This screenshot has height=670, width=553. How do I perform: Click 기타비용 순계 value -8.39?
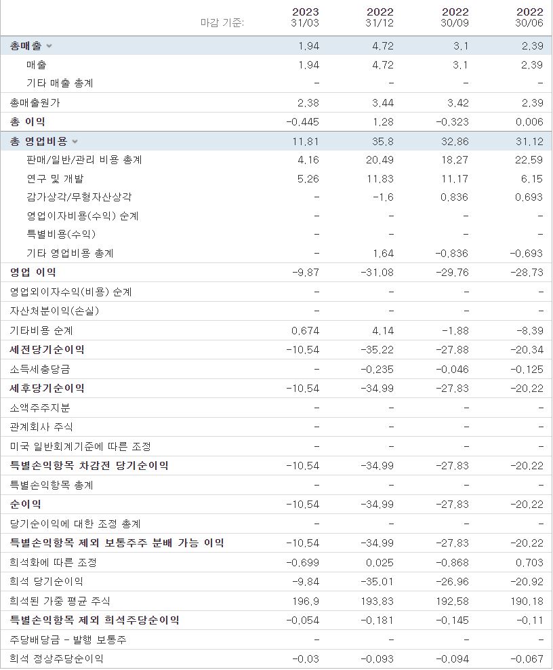click(x=530, y=330)
